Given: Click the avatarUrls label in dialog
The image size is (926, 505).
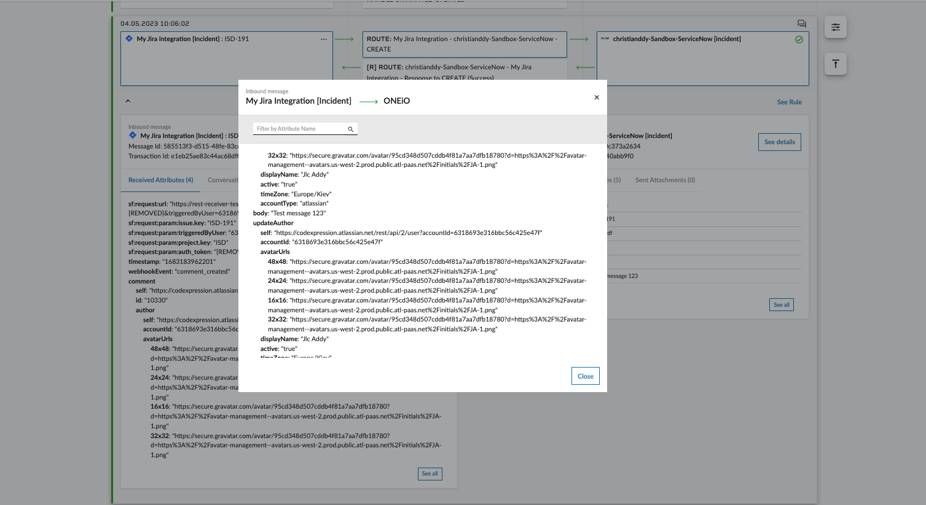Looking at the screenshot, I should click(275, 252).
